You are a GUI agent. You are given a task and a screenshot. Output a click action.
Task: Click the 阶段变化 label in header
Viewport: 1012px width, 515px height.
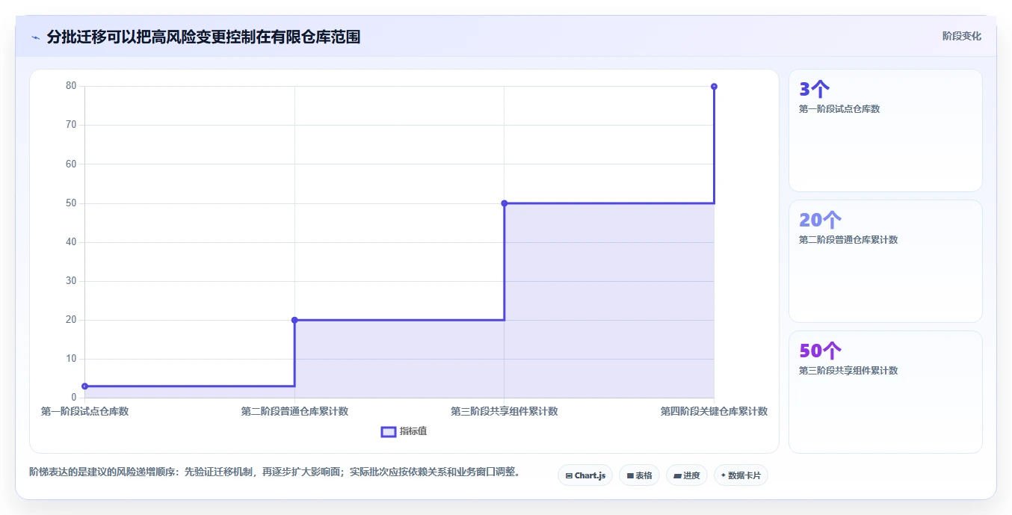(x=962, y=36)
